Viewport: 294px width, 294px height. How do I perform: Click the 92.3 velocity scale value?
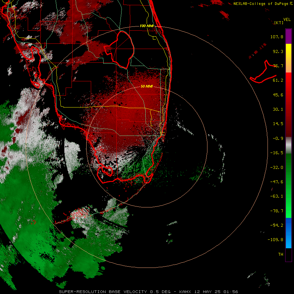coord(278,51)
